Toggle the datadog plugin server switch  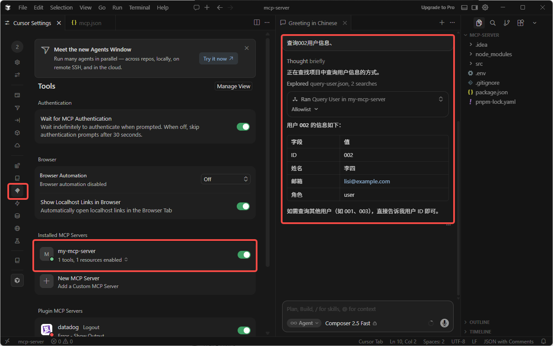click(244, 330)
